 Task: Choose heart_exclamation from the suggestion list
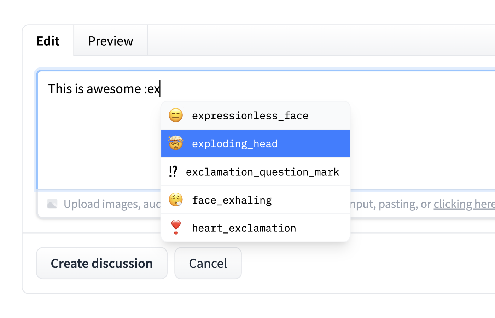click(x=244, y=228)
